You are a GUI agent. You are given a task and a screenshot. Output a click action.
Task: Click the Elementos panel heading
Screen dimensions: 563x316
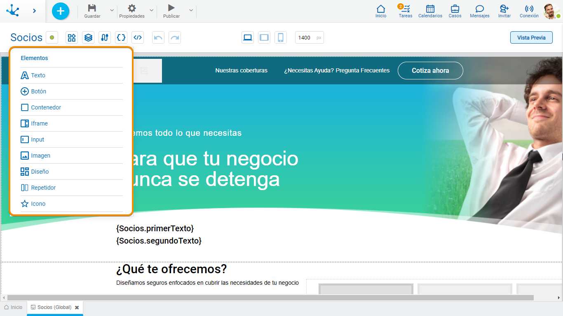click(x=34, y=58)
